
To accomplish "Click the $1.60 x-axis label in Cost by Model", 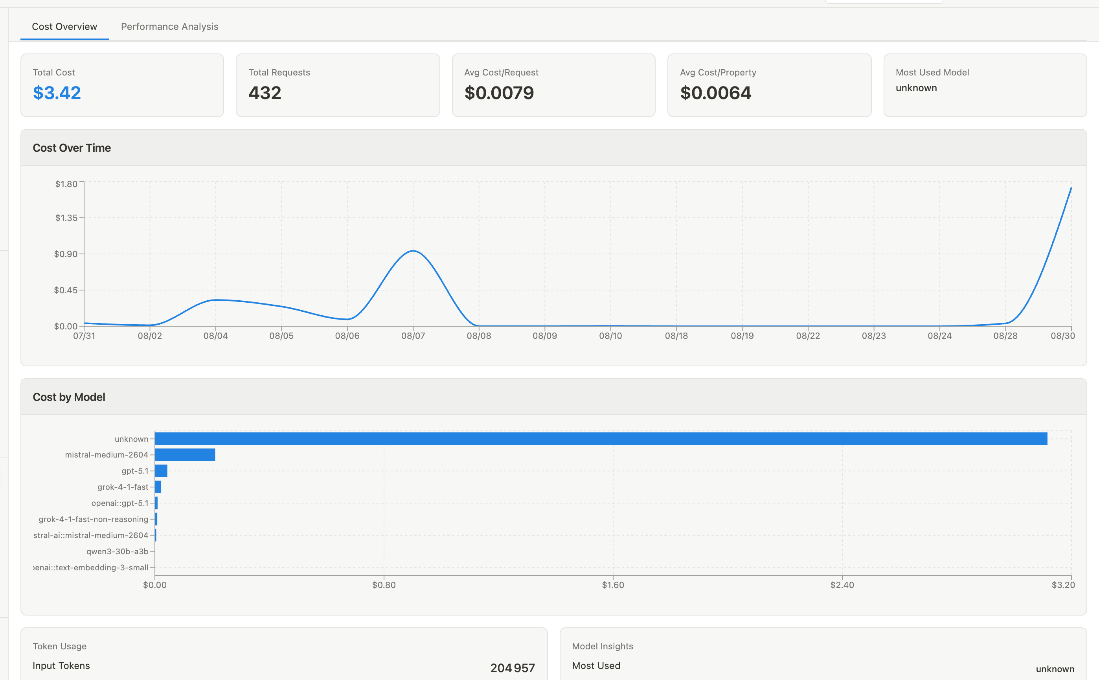I will tap(613, 584).
